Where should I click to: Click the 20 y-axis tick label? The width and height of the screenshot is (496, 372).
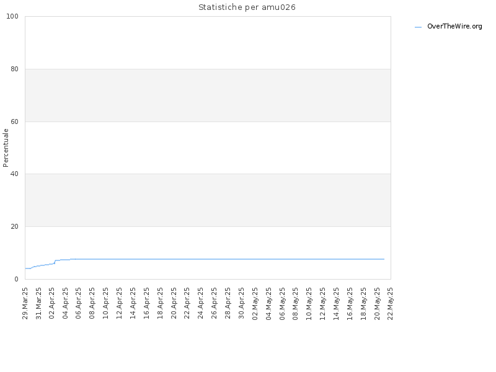click(x=14, y=226)
